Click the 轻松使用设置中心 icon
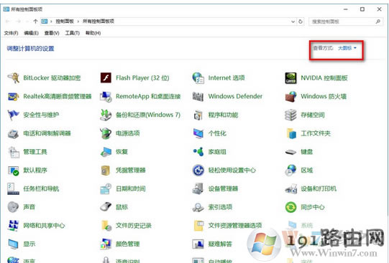 tap(198, 171)
